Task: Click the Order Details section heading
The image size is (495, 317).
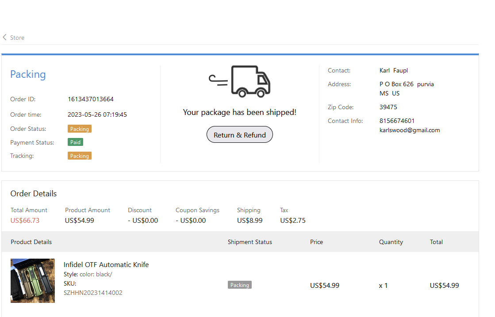Action: 34,194
